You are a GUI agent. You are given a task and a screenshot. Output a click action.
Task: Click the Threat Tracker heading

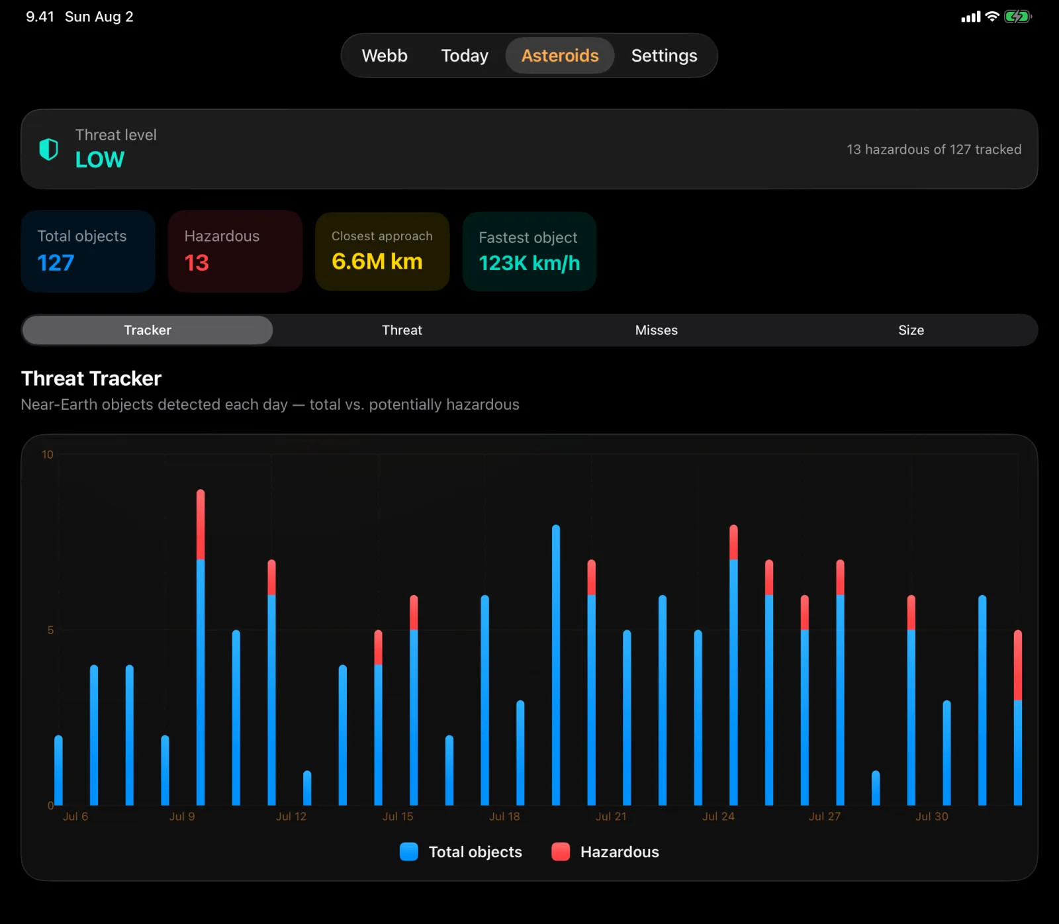91,379
